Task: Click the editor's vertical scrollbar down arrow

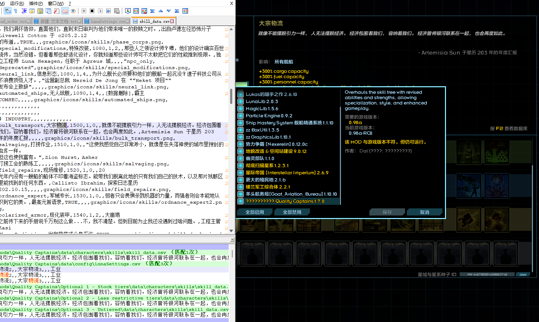Action: (231, 230)
